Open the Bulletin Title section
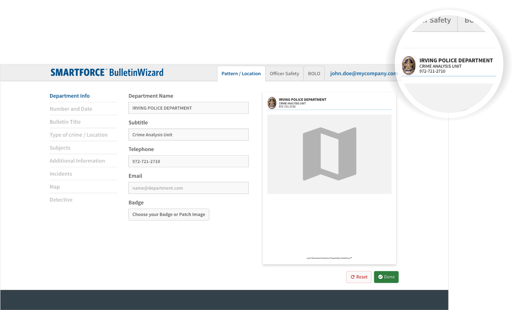 pos(65,122)
